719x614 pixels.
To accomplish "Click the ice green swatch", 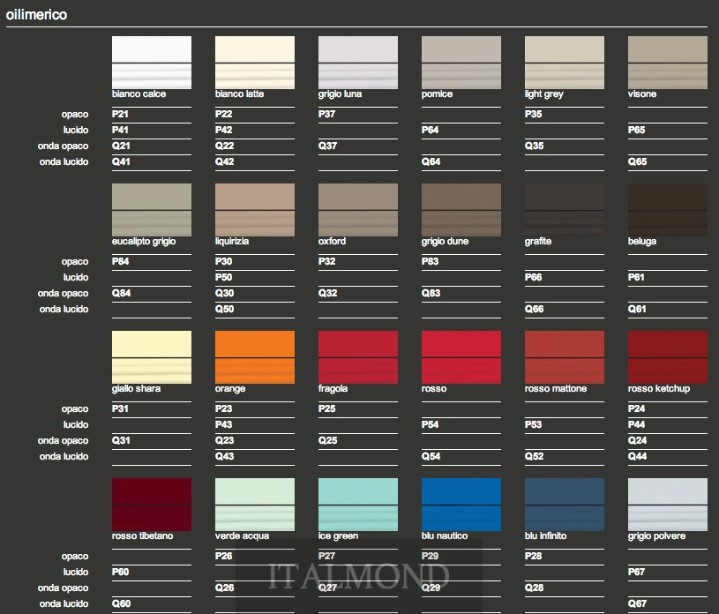I will [357, 505].
